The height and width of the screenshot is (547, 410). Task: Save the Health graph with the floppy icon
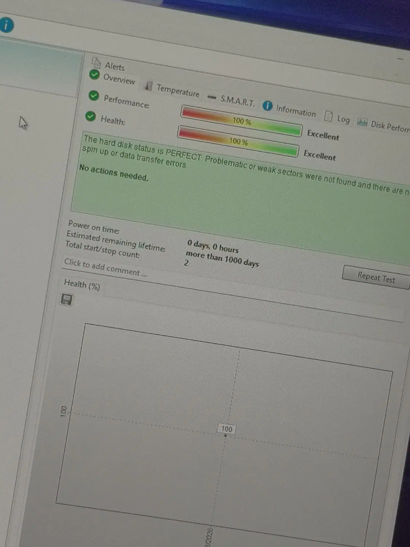pyautogui.click(x=66, y=299)
